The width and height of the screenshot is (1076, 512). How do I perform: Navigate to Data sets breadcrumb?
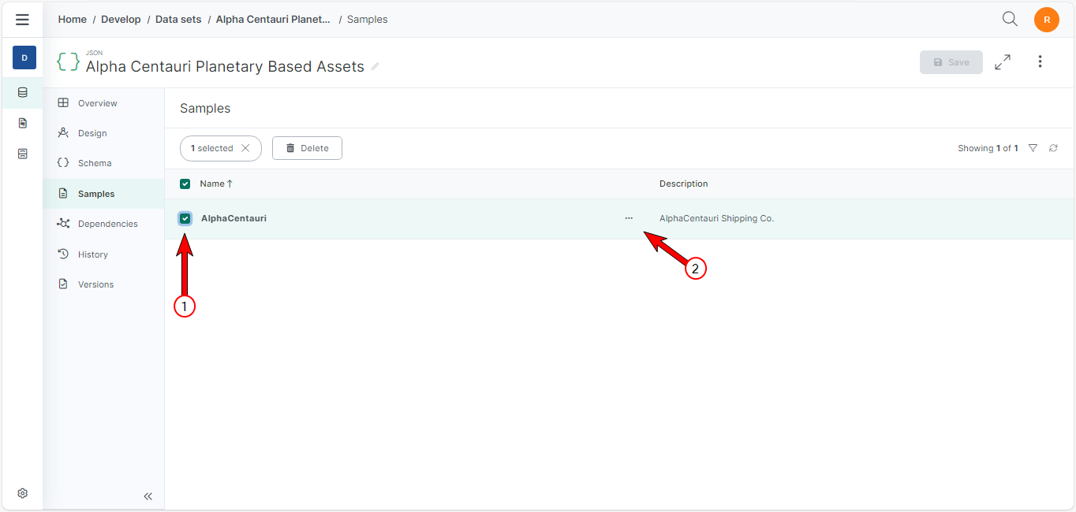pyautogui.click(x=178, y=19)
